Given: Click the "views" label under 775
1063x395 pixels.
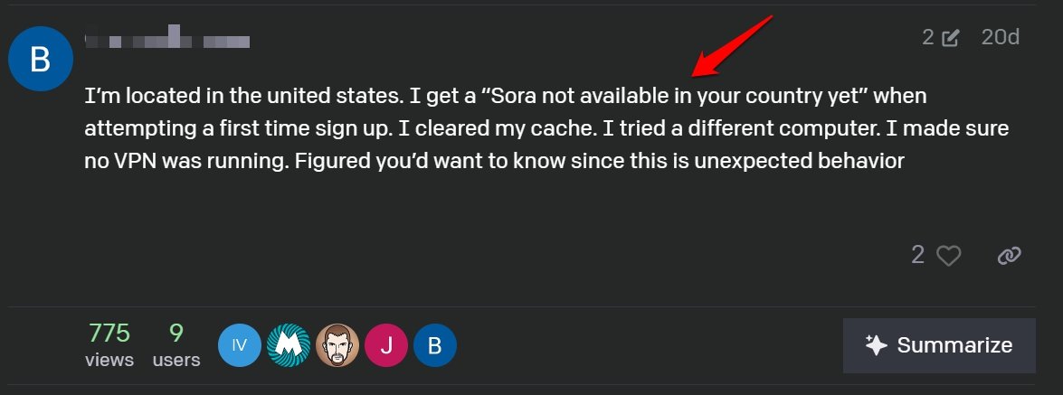Looking at the screenshot, I should [x=109, y=360].
